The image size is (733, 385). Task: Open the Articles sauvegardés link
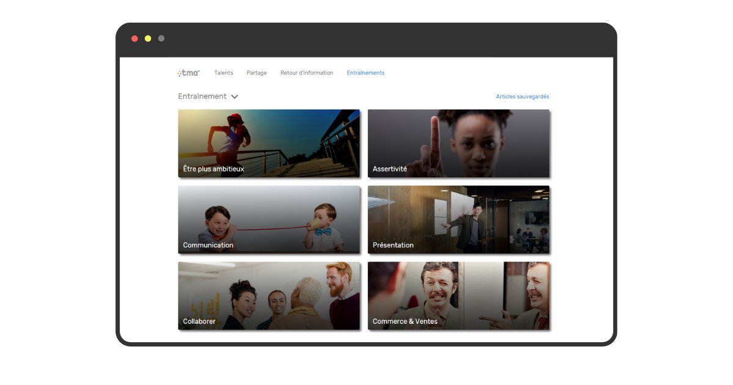pos(522,97)
